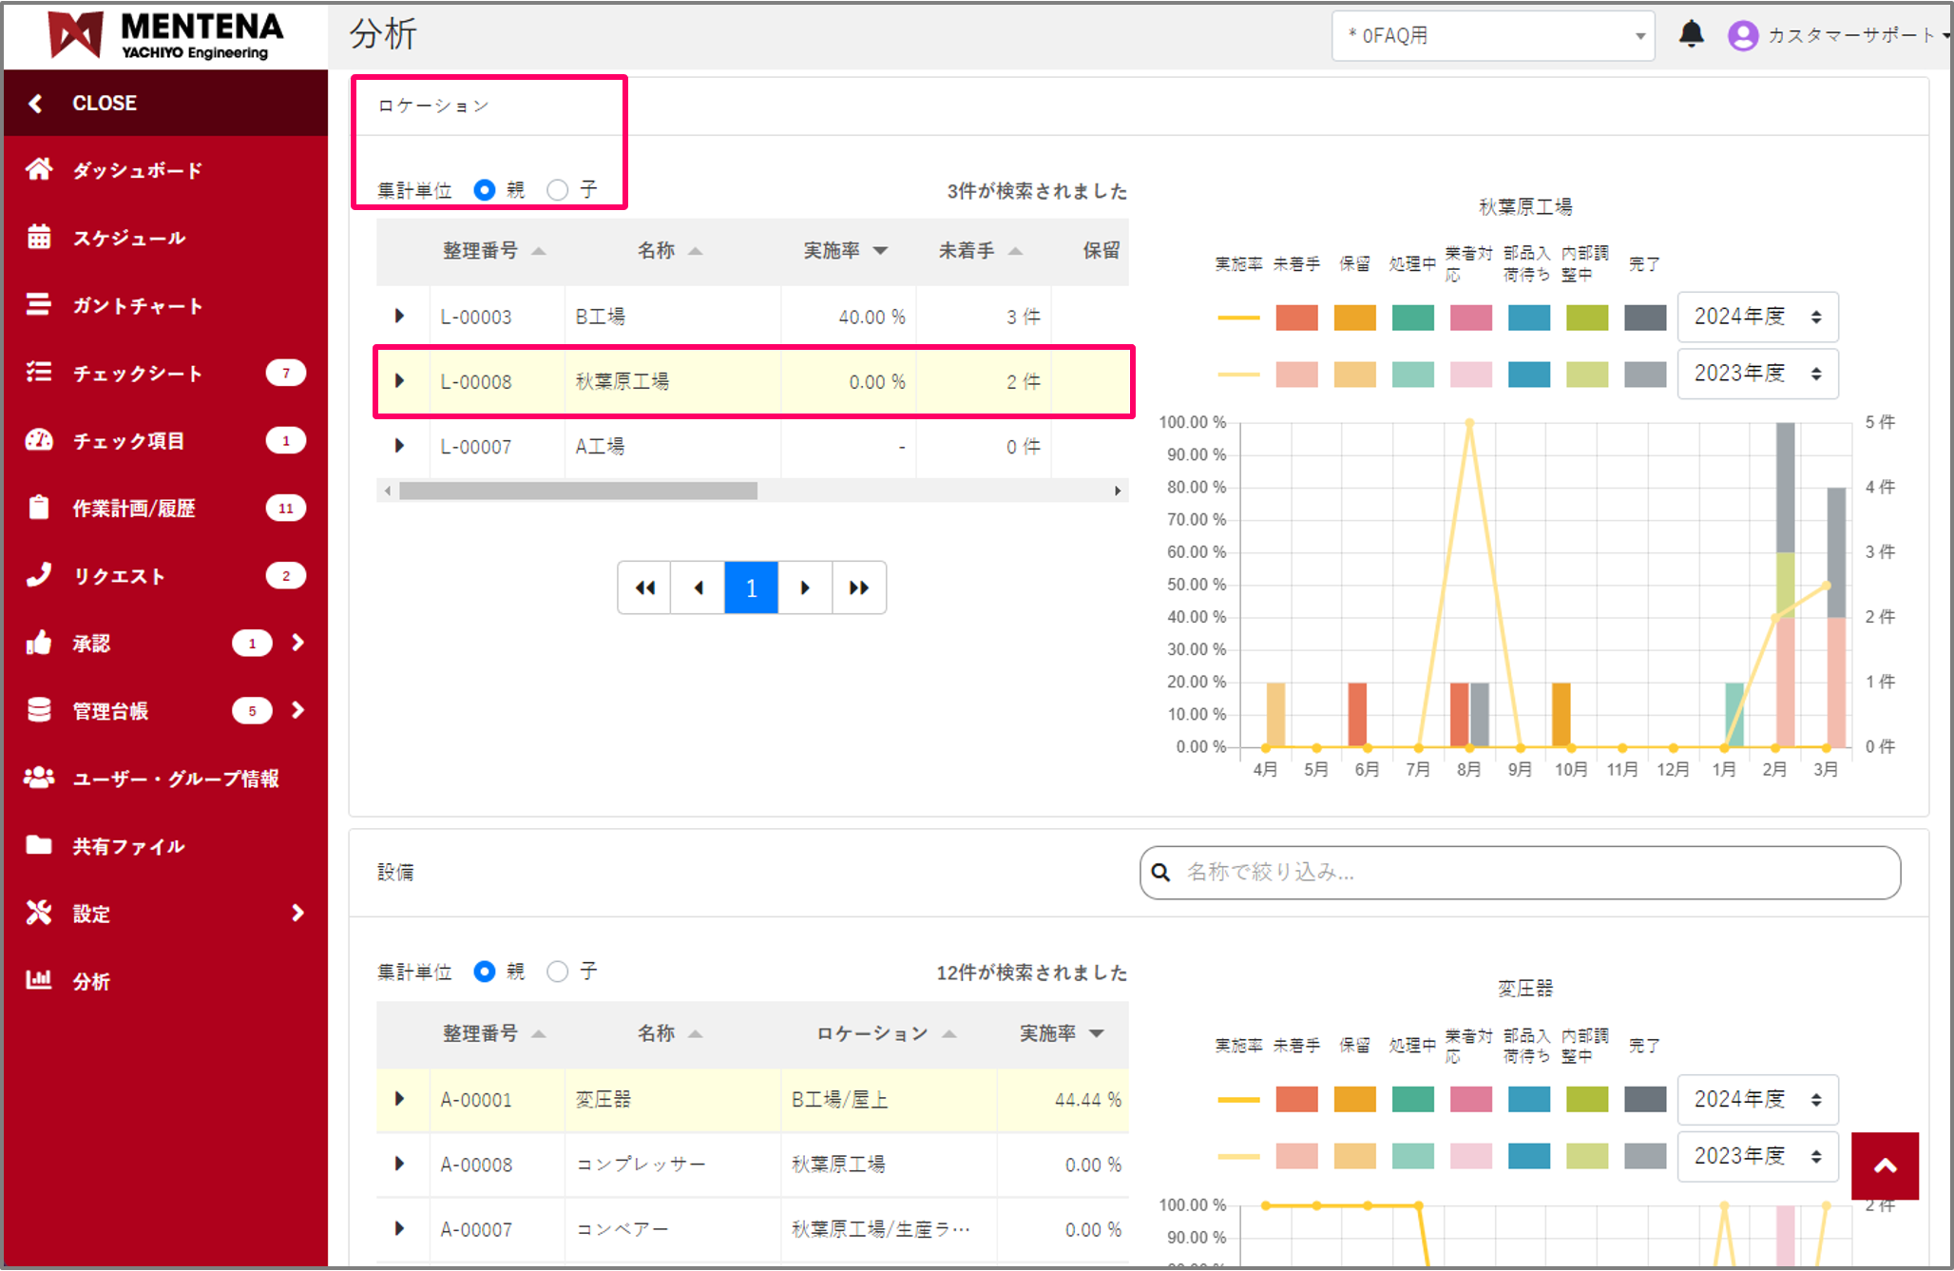Image resolution: width=1954 pixels, height=1271 pixels.
Task: Click the 未着手 orange-red color swatch for 2024
Action: pos(1296,318)
